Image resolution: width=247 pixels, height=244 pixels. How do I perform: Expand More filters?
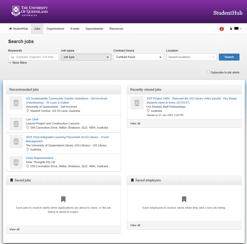[x=18, y=63]
